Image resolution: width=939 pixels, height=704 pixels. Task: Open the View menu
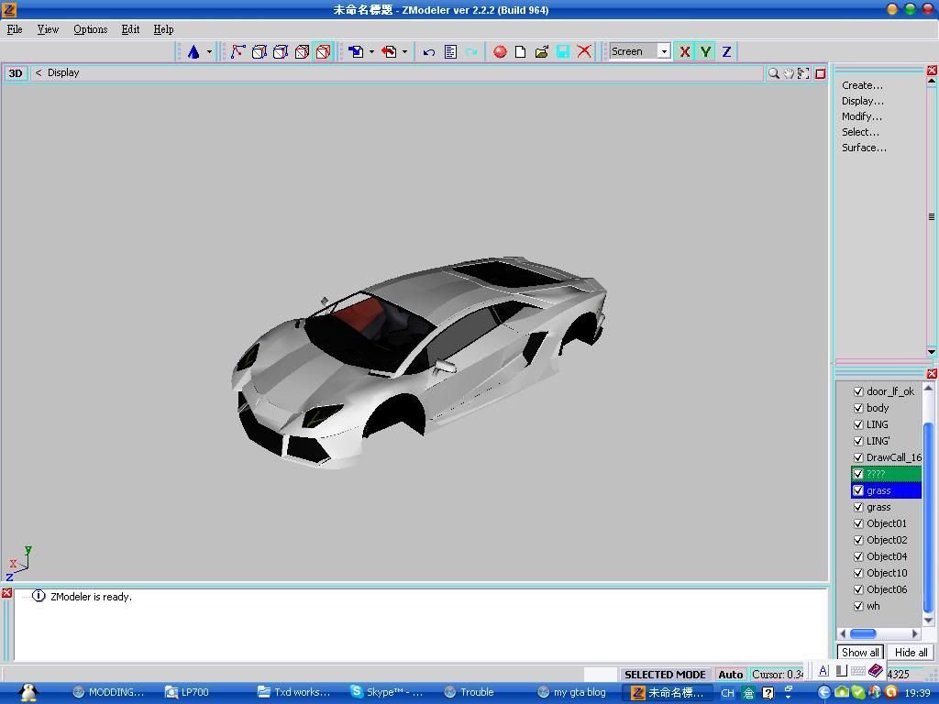[48, 29]
